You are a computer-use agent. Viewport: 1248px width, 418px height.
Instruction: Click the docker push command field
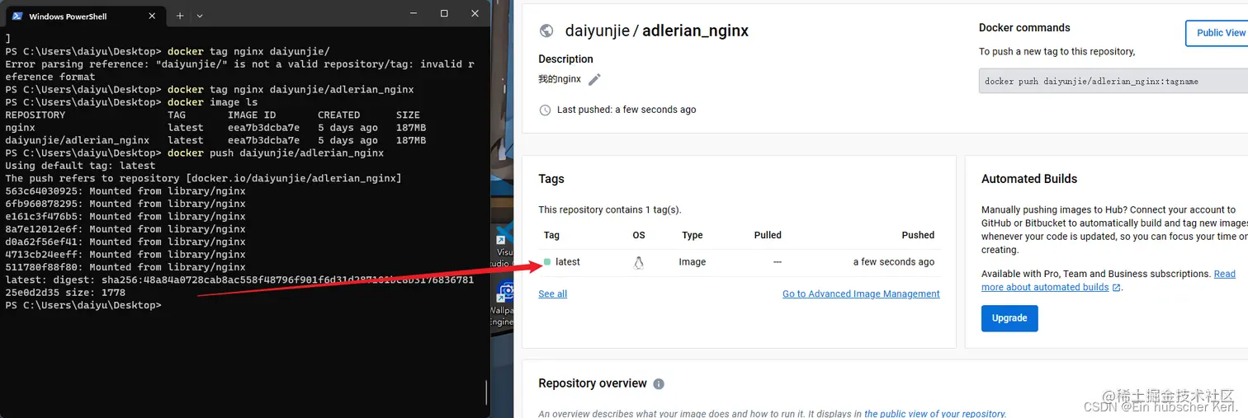pos(1113,81)
